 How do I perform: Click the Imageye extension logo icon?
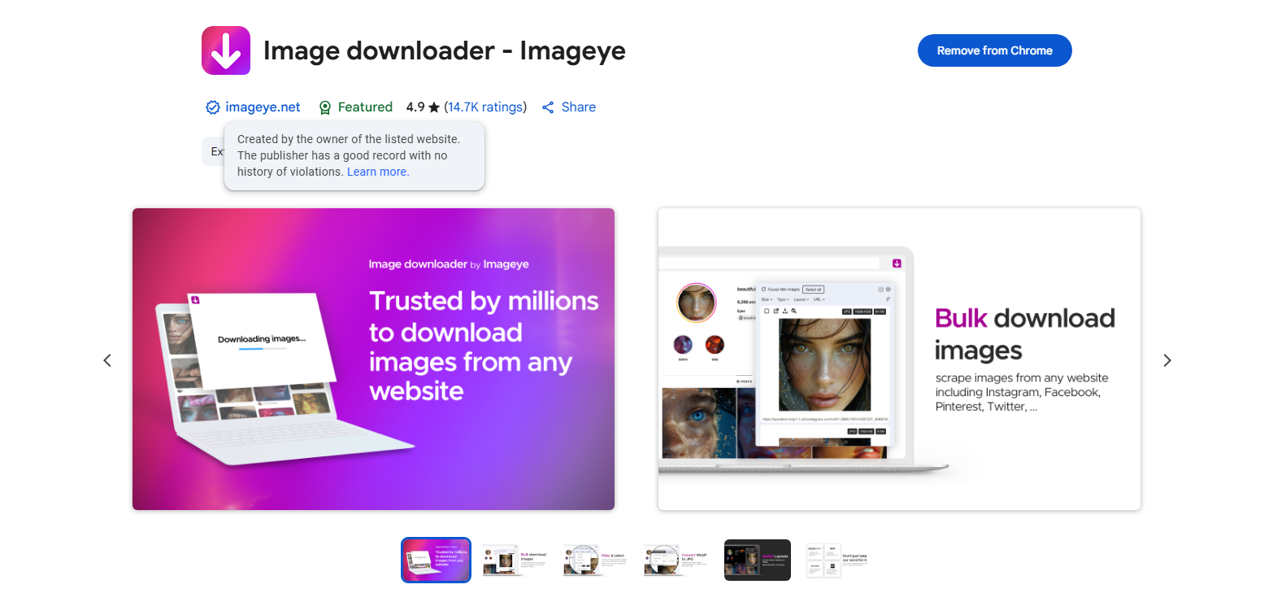coord(225,50)
